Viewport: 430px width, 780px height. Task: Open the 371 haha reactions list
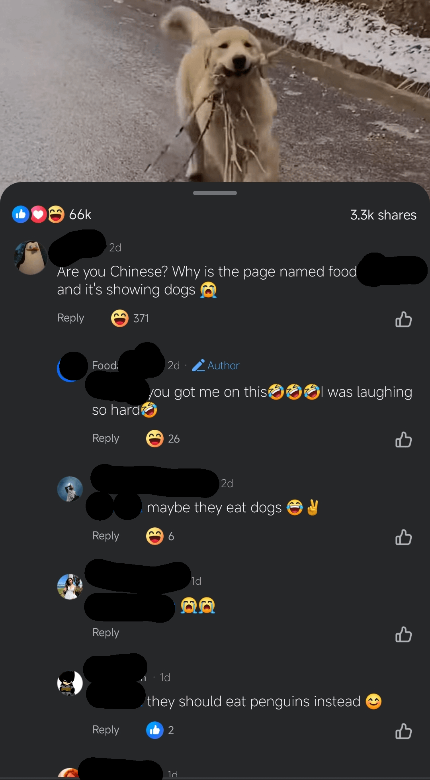[x=130, y=318]
